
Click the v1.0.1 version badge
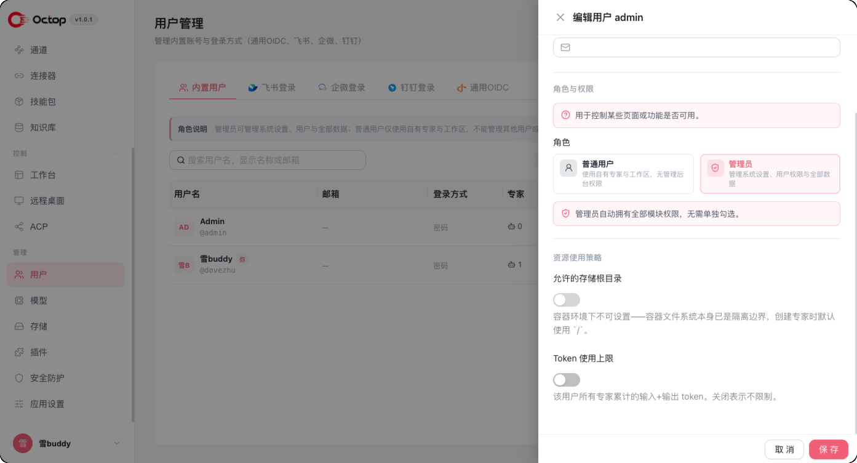click(84, 20)
